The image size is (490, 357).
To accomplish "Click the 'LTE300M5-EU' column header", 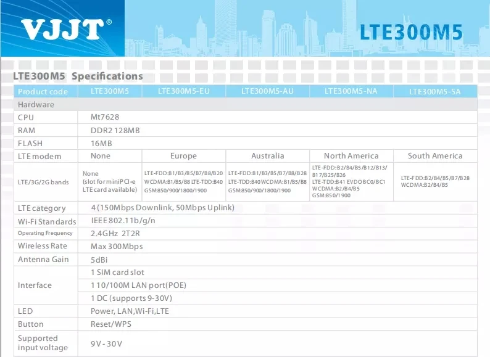I will coord(183,91).
